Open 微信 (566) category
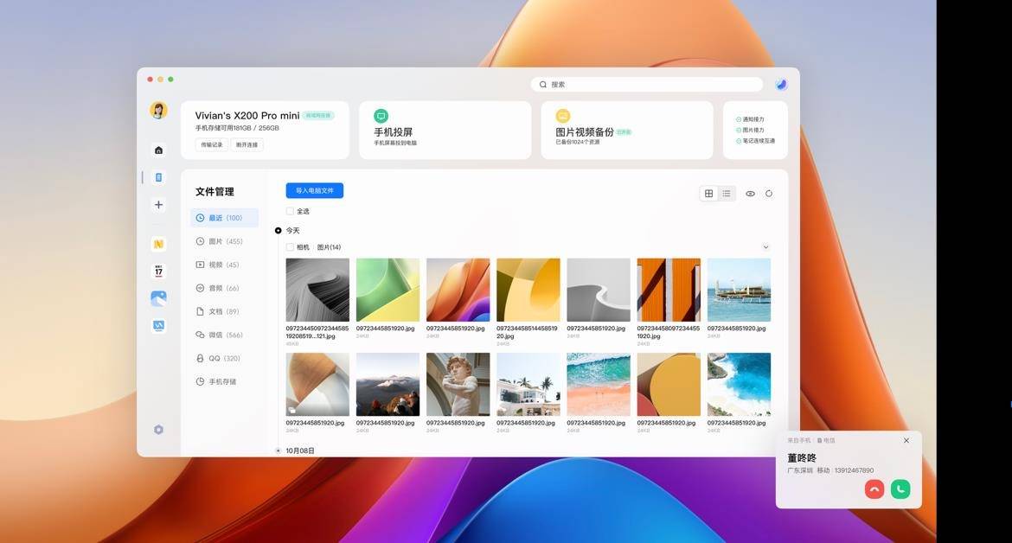Viewport: 1012px width, 543px height. (225, 335)
